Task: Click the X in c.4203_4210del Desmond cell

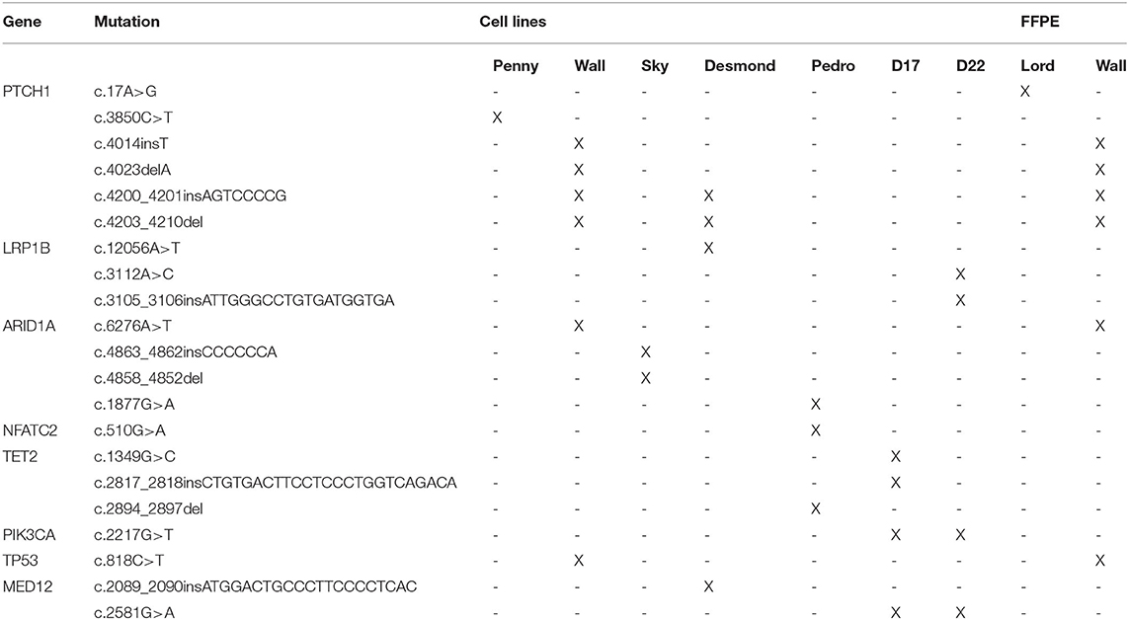Action: pos(708,222)
